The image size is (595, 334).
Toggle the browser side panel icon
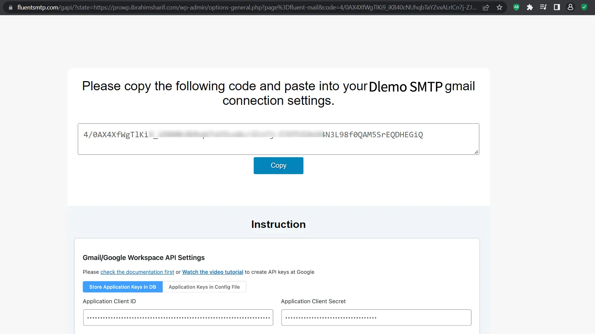click(x=557, y=7)
